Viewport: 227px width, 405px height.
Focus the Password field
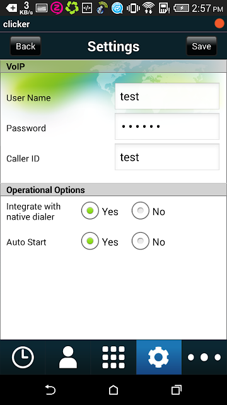[x=167, y=127]
